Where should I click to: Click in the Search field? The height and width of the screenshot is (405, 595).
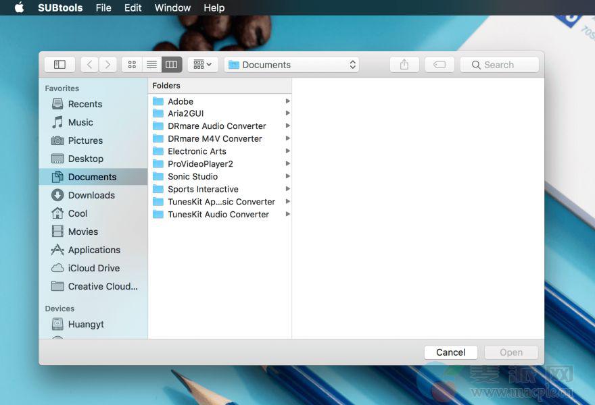click(500, 65)
